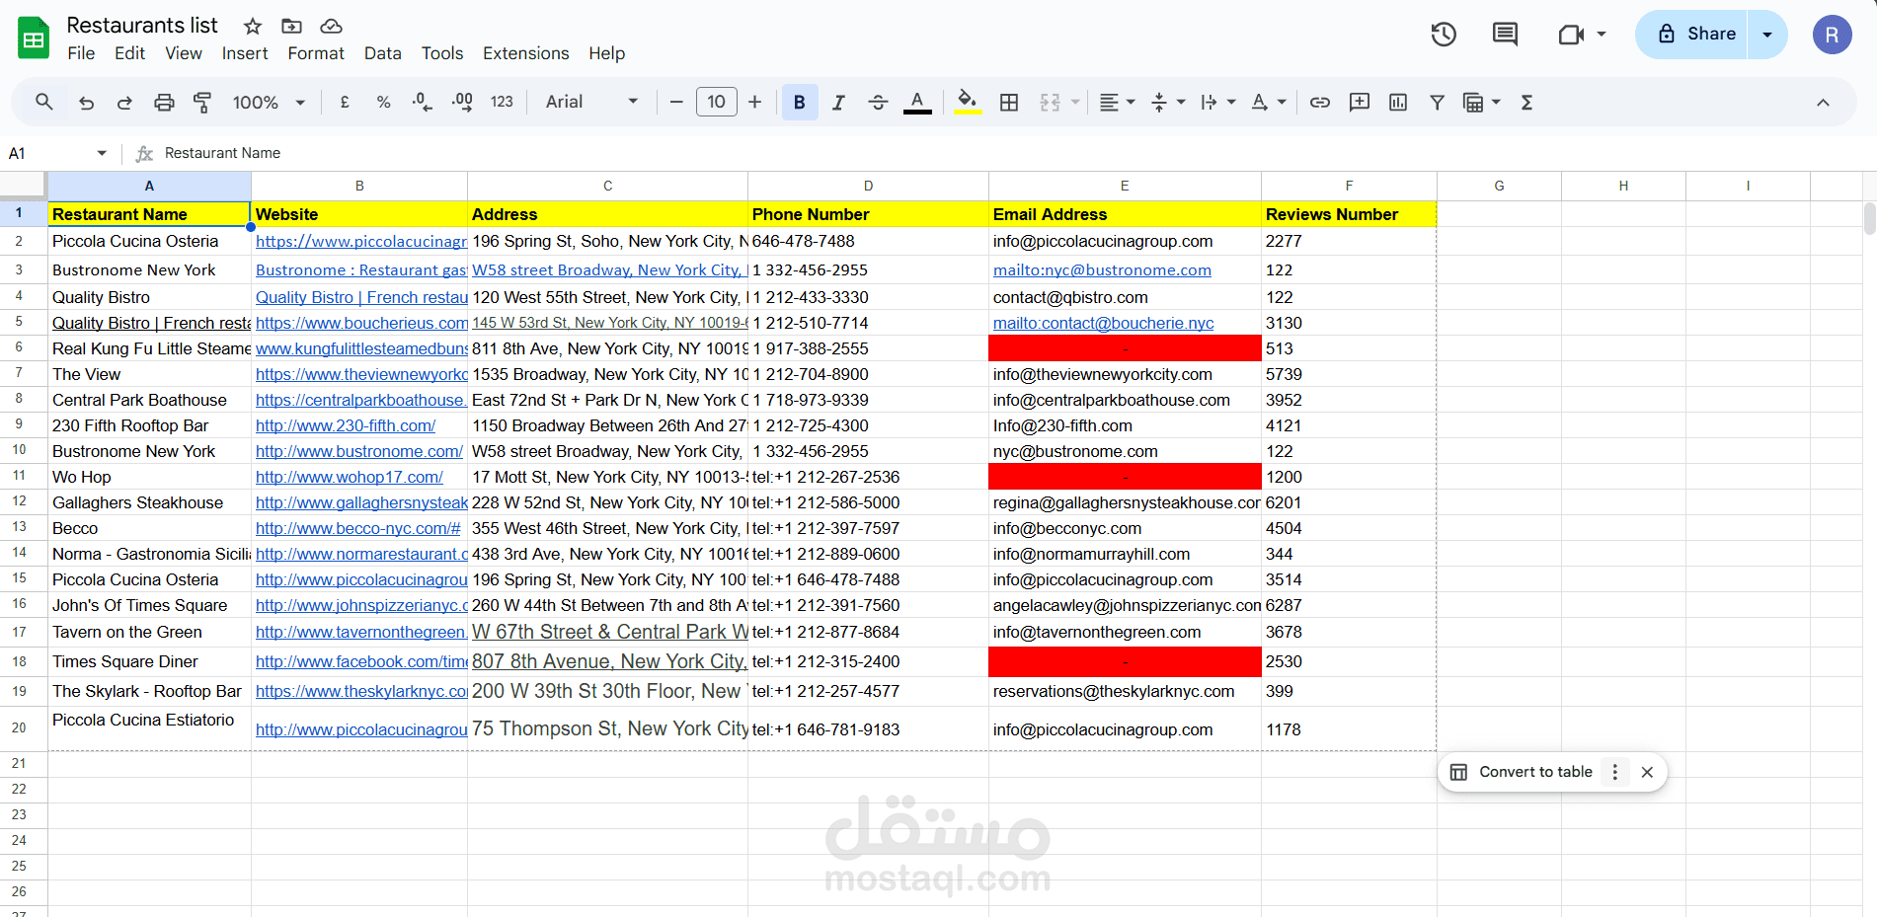Decrease the font size
This screenshot has width=1877, height=917.
click(x=676, y=102)
